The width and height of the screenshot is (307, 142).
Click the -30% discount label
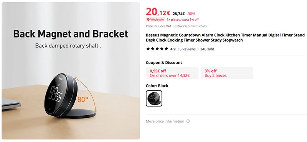point(191,14)
